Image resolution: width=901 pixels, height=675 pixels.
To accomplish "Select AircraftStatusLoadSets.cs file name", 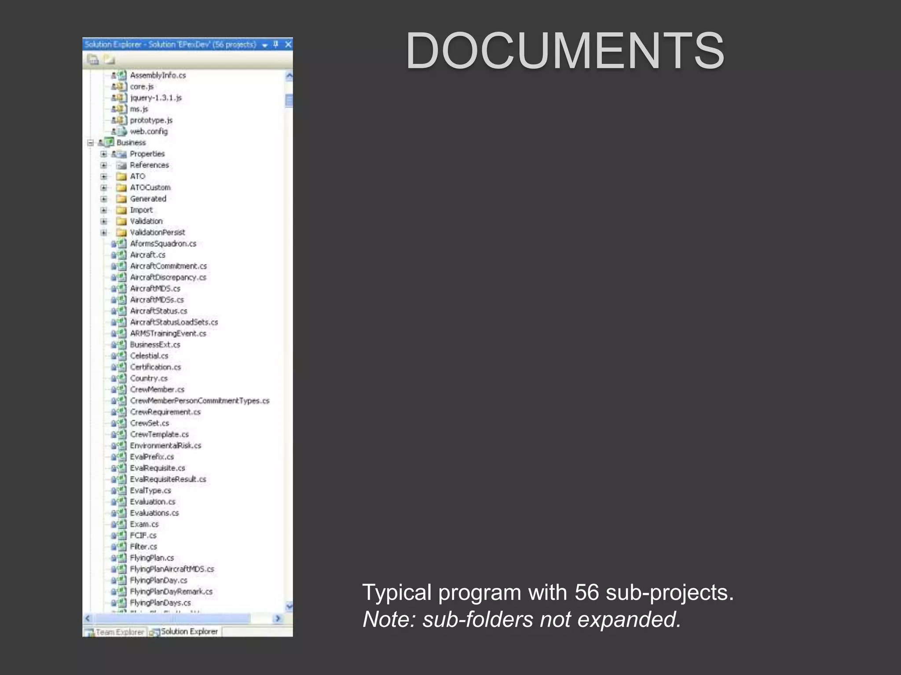I will pos(174,322).
